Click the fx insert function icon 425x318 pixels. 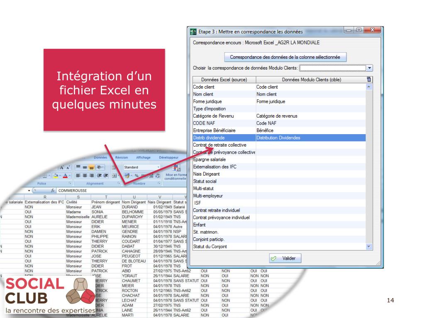tap(53, 190)
